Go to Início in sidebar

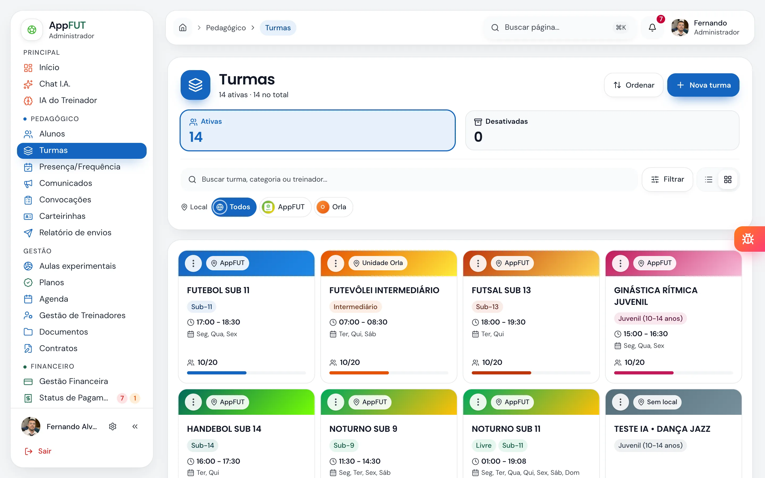(x=82, y=67)
